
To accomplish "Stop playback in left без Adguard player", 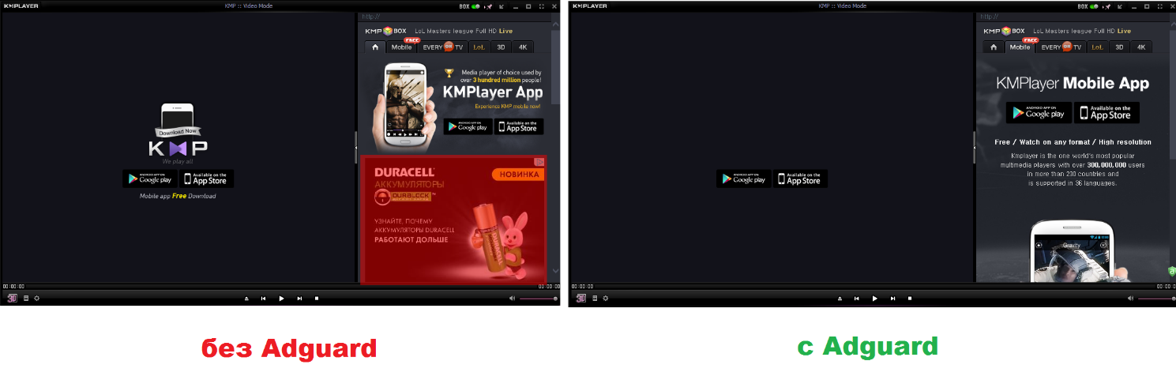I will (317, 299).
